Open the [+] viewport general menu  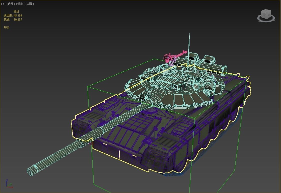tap(3, 4)
